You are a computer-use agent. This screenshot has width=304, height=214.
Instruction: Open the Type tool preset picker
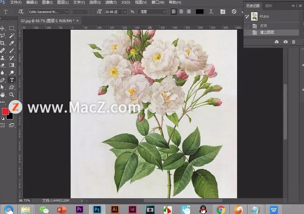[5, 12]
